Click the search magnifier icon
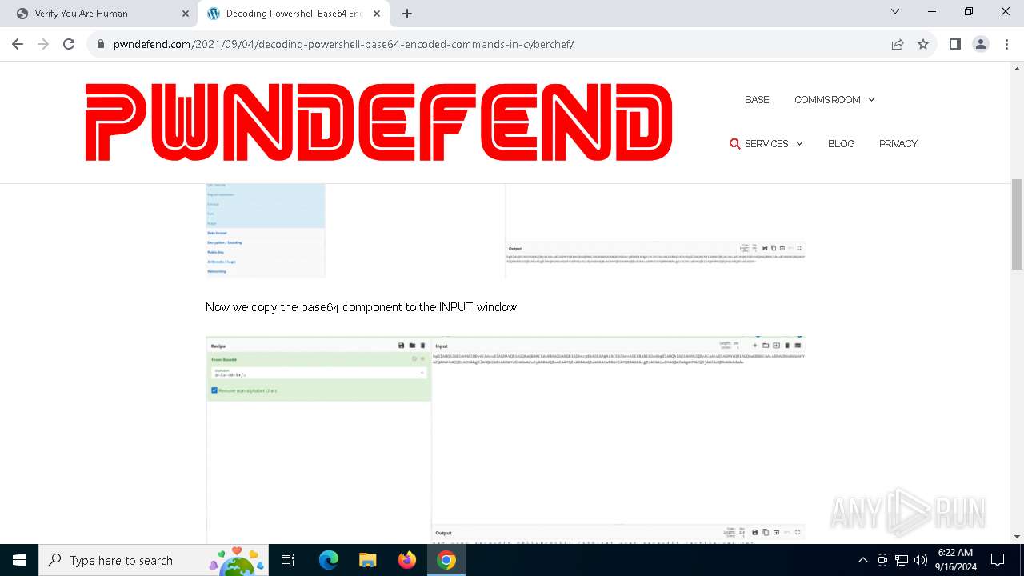 734,143
